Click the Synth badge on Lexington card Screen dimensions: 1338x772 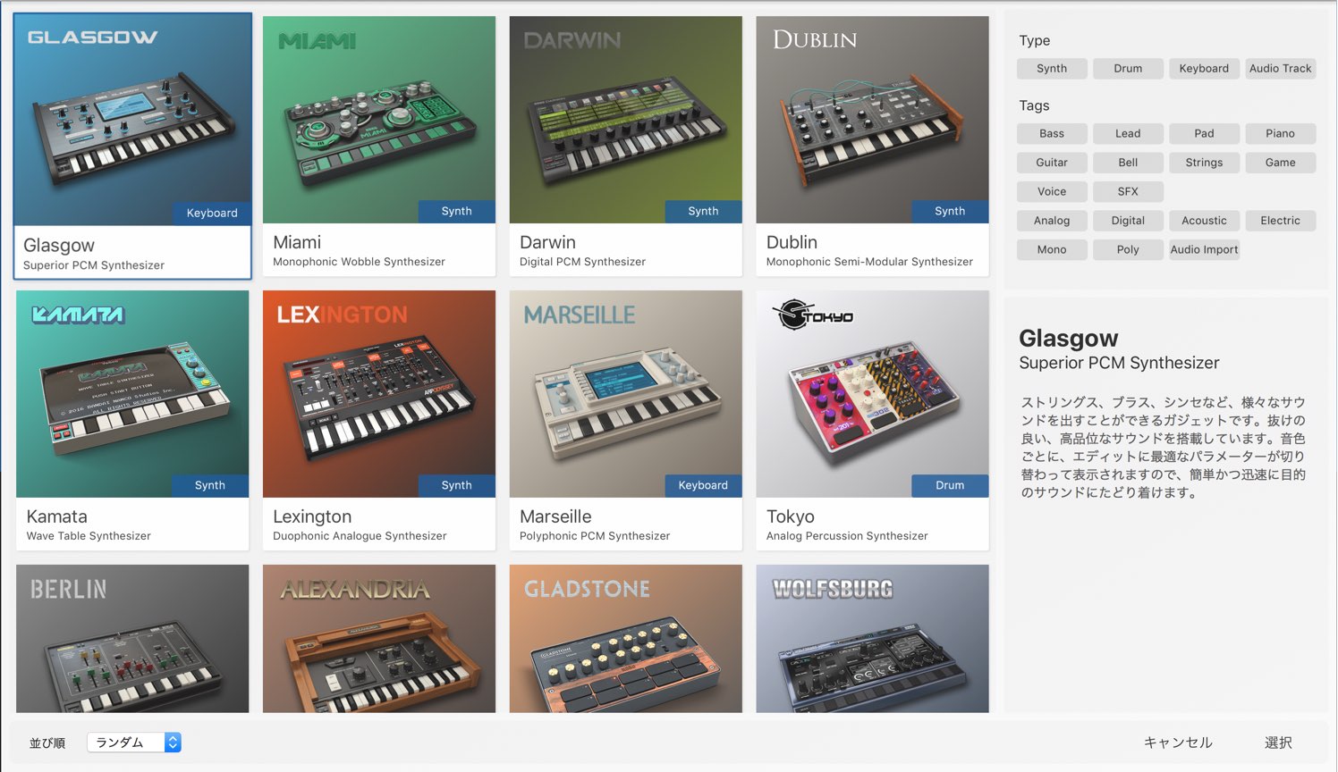point(456,485)
